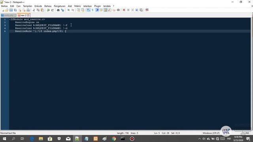
Task: Click the 'Normal text file' status bar label
Action: point(8,133)
